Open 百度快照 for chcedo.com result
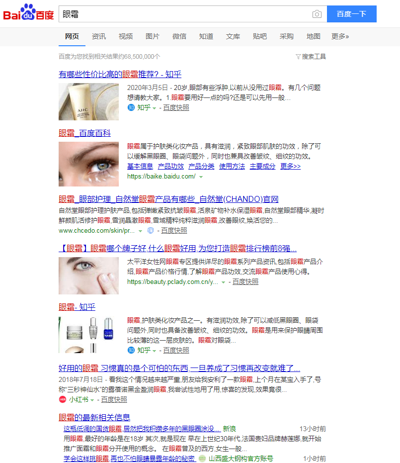Viewport: 400px width, 463px height. point(174,231)
